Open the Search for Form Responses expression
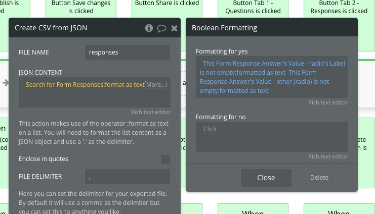 click(85, 85)
